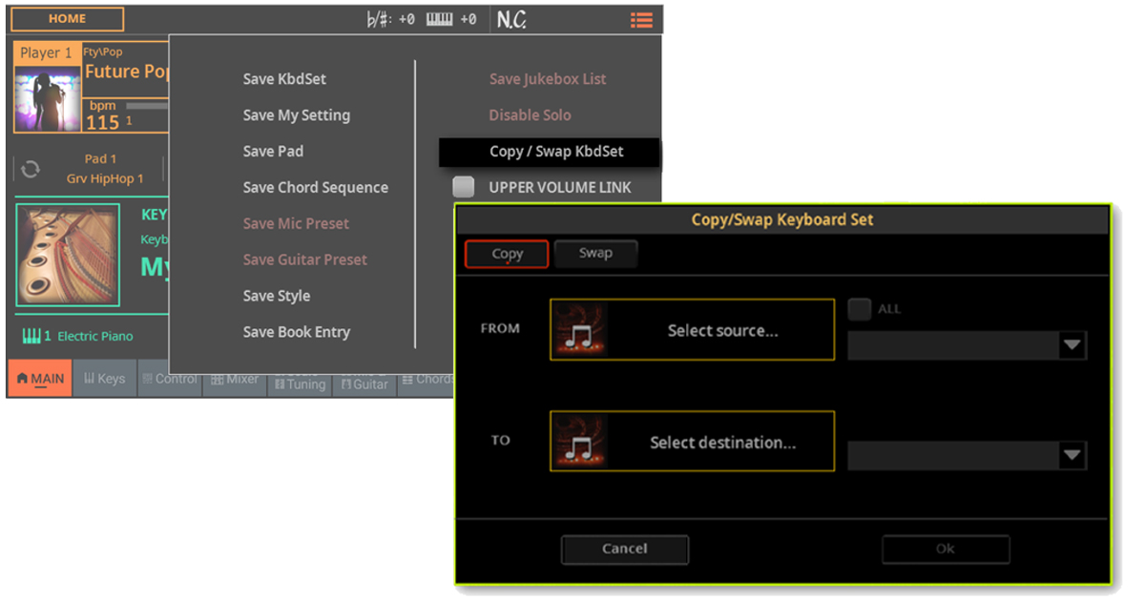The width and height of the screenshot is (1145, 601).
Task: Choose Save KbdSet from menu
Action: click(x=284, y=79)
